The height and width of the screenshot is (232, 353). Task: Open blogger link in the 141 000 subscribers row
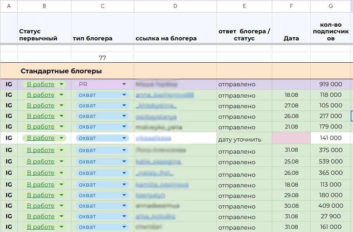[x=153, y=138]
